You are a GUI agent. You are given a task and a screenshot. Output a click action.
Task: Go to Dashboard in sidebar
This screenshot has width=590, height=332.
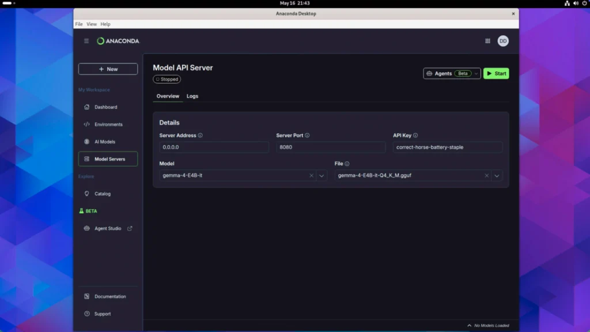click(x=108, y=107)
